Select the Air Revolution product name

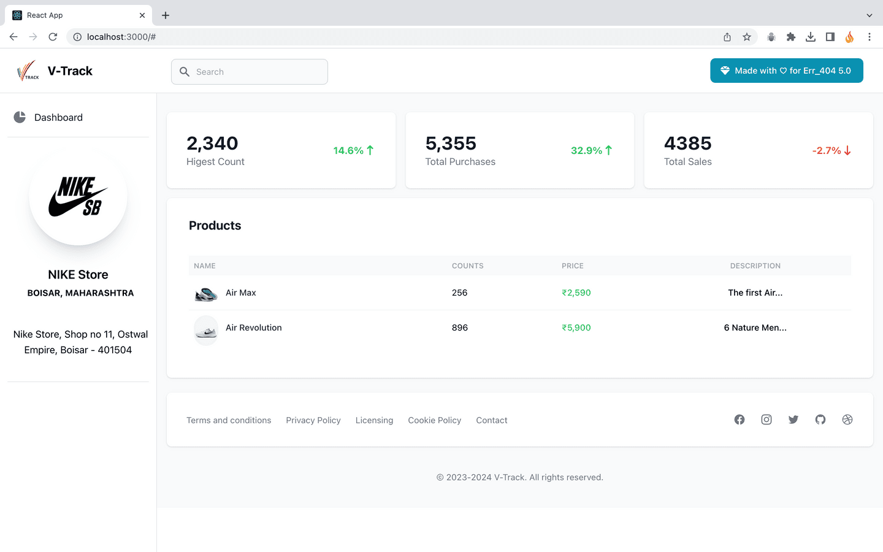coord(254,328)
